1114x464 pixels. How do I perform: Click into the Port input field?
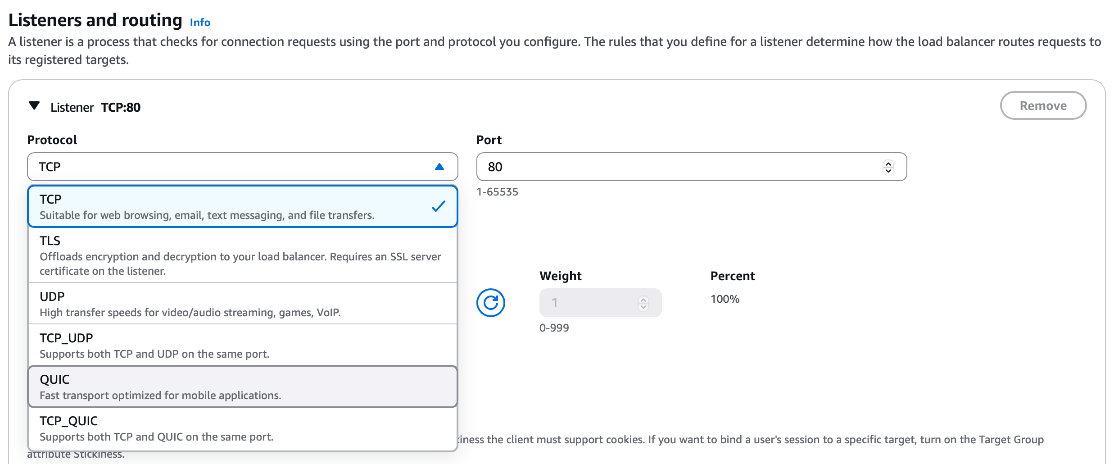675,167
